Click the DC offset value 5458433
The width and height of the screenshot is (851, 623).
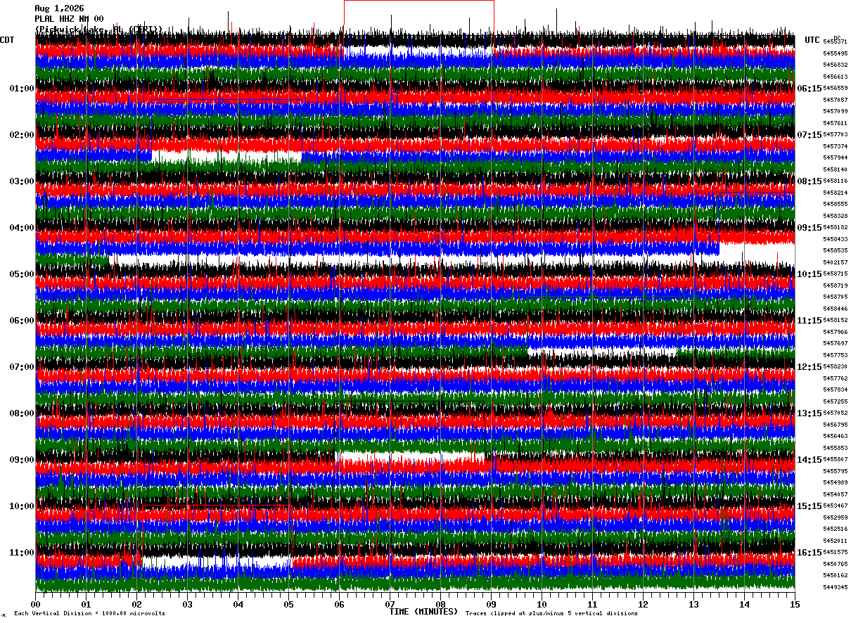pos(836,239)
